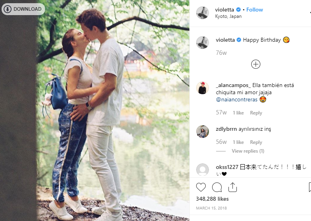The image size is (311, 221).
Task: Click the verified badge next to violetta
Action: [x=238, y=10]
